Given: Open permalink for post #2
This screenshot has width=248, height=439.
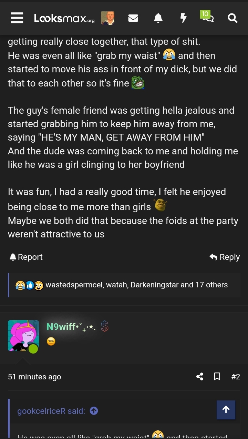Looking at the screenshot, I should [236, 377].
